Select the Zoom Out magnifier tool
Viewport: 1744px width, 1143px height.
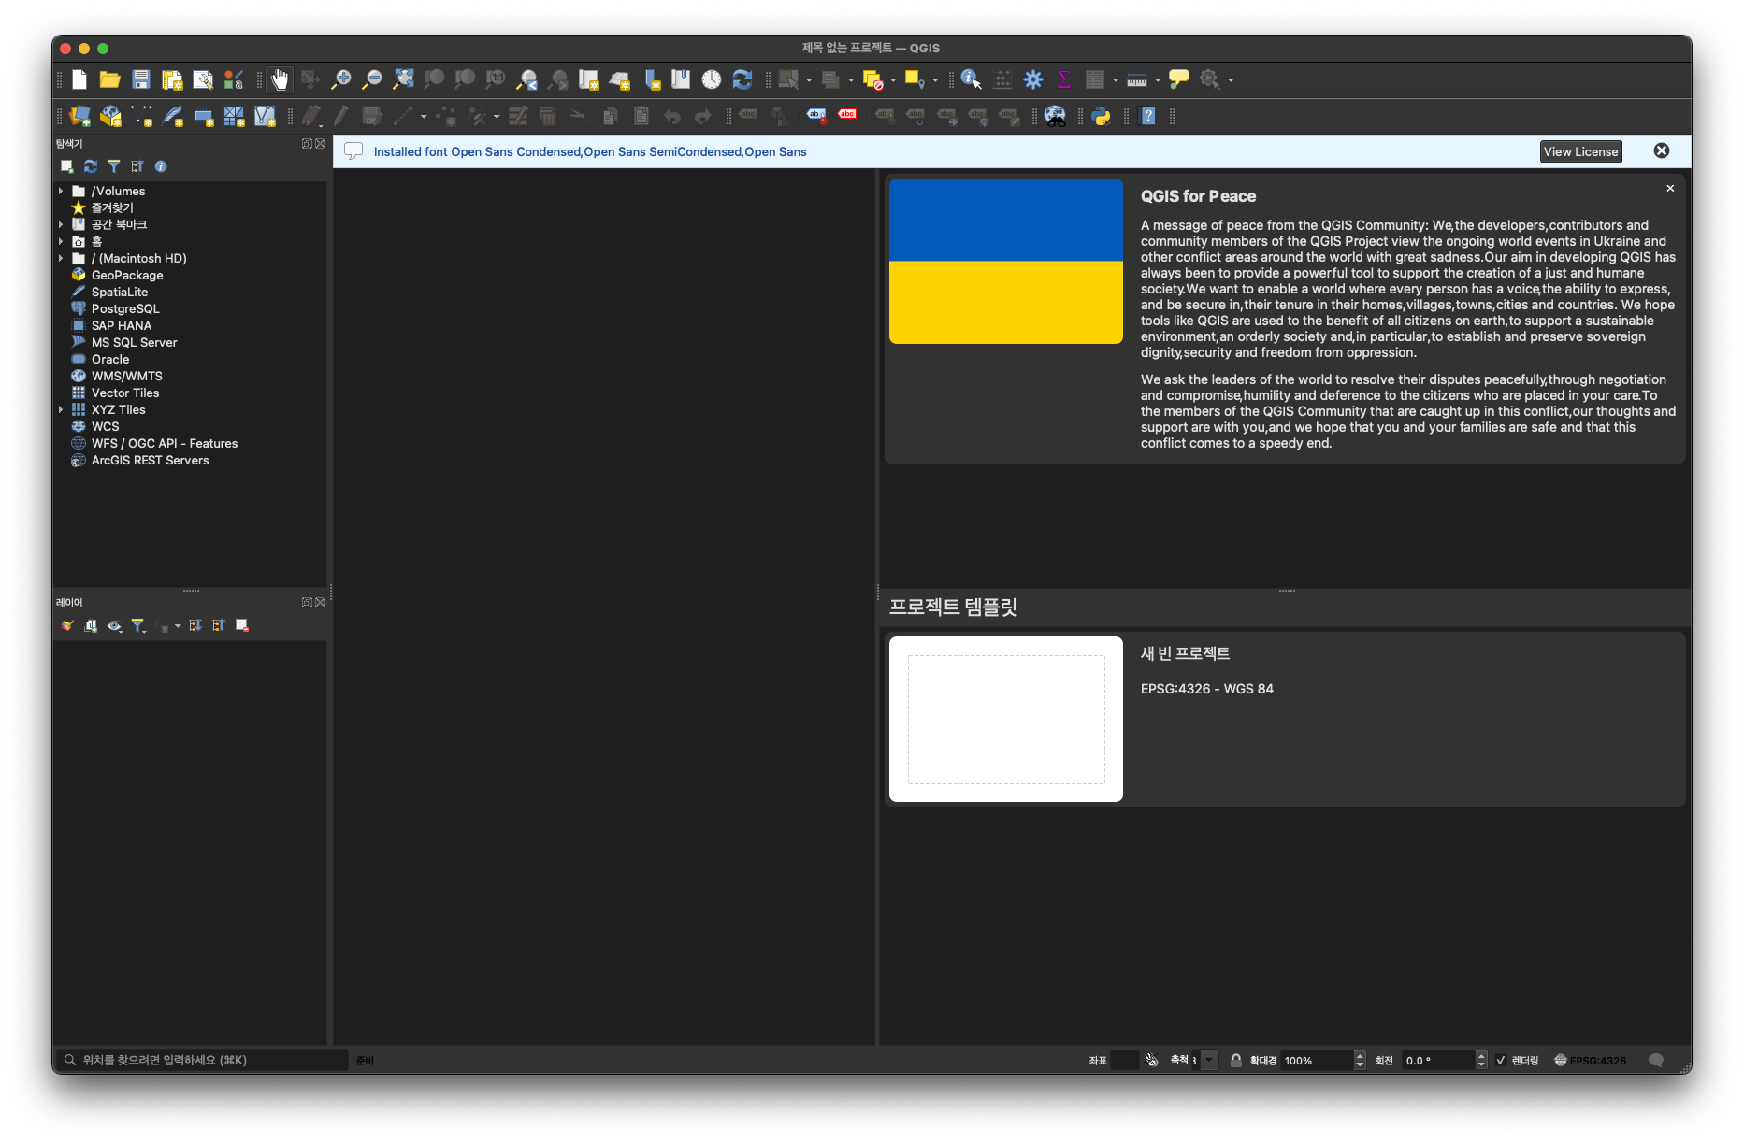tap(372, 80)
